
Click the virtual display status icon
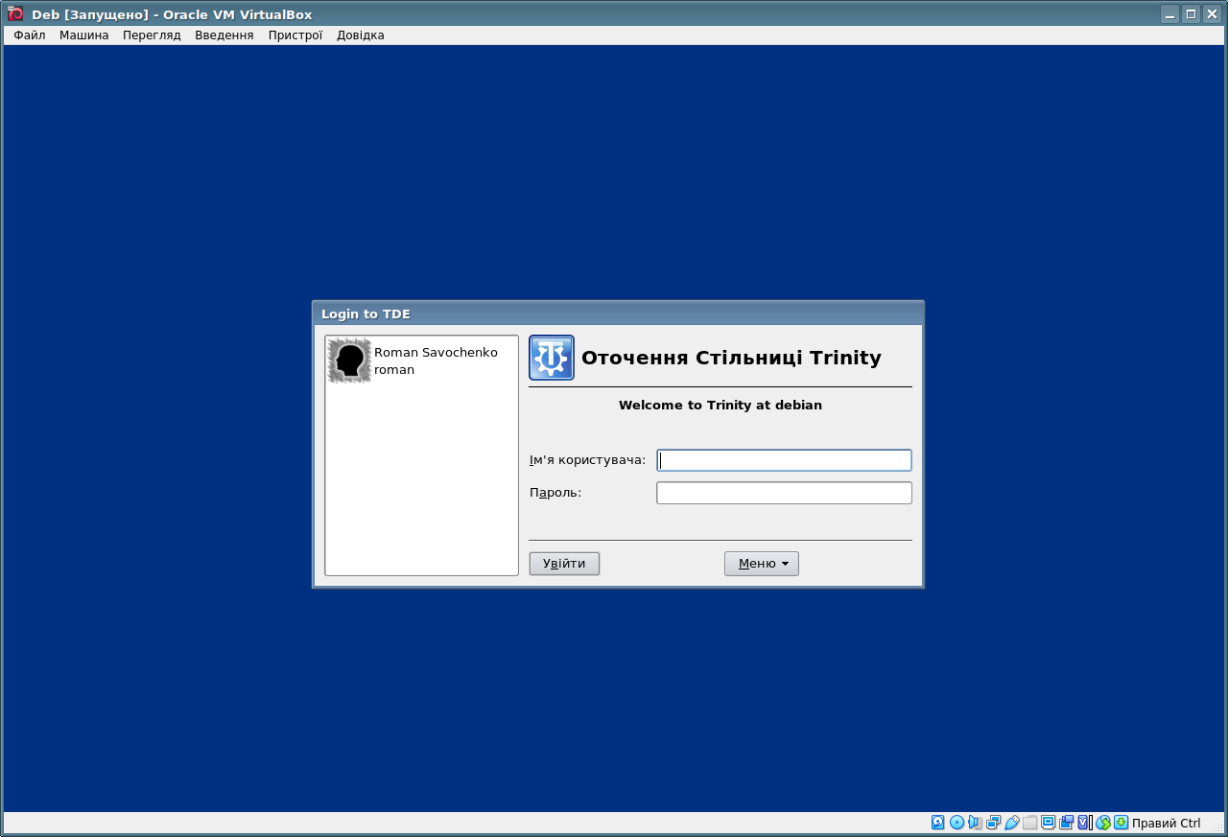[1048, 823]
